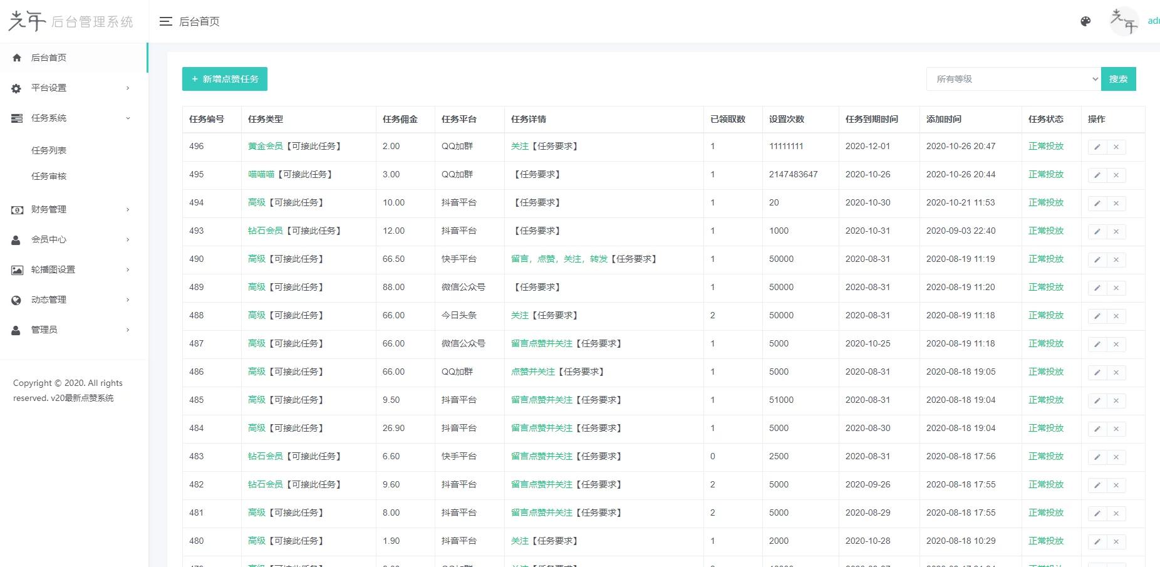Click the 新增点赞任务 button
The height and width of the screenshot is (567, 1160).
tap(225, 79)
